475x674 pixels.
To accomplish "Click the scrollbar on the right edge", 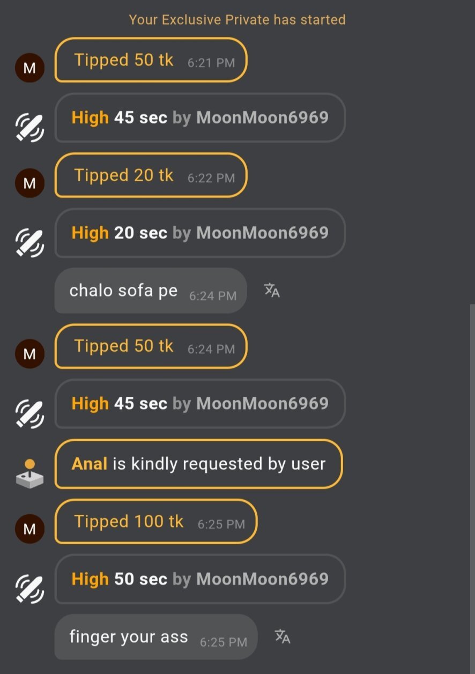I will pyautogui.click(x=472, y=488).
